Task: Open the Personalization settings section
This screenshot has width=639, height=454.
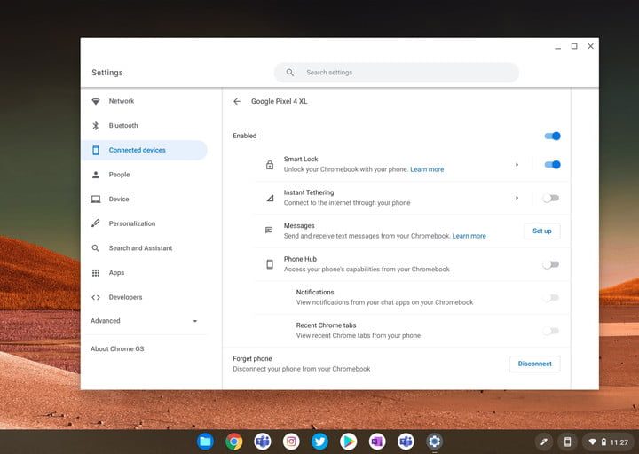Action: coord(145,223)
